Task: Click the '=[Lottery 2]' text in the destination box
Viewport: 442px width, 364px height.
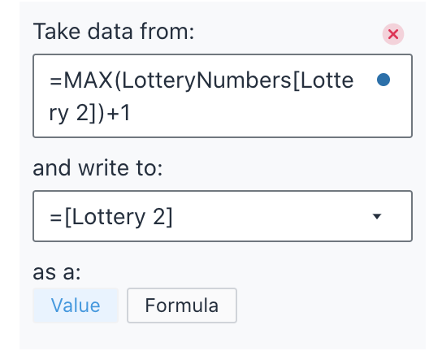Action: tap(110, 217)
